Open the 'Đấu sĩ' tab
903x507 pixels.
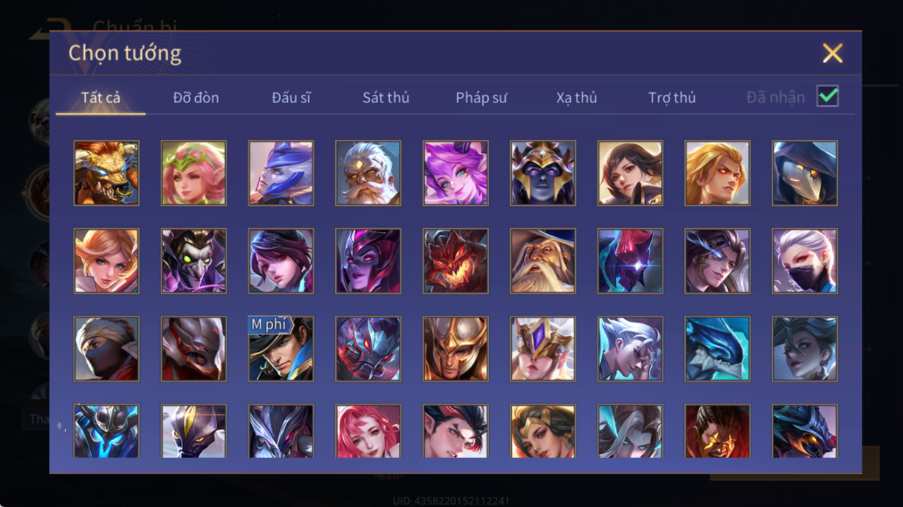[x=291, y=97]
